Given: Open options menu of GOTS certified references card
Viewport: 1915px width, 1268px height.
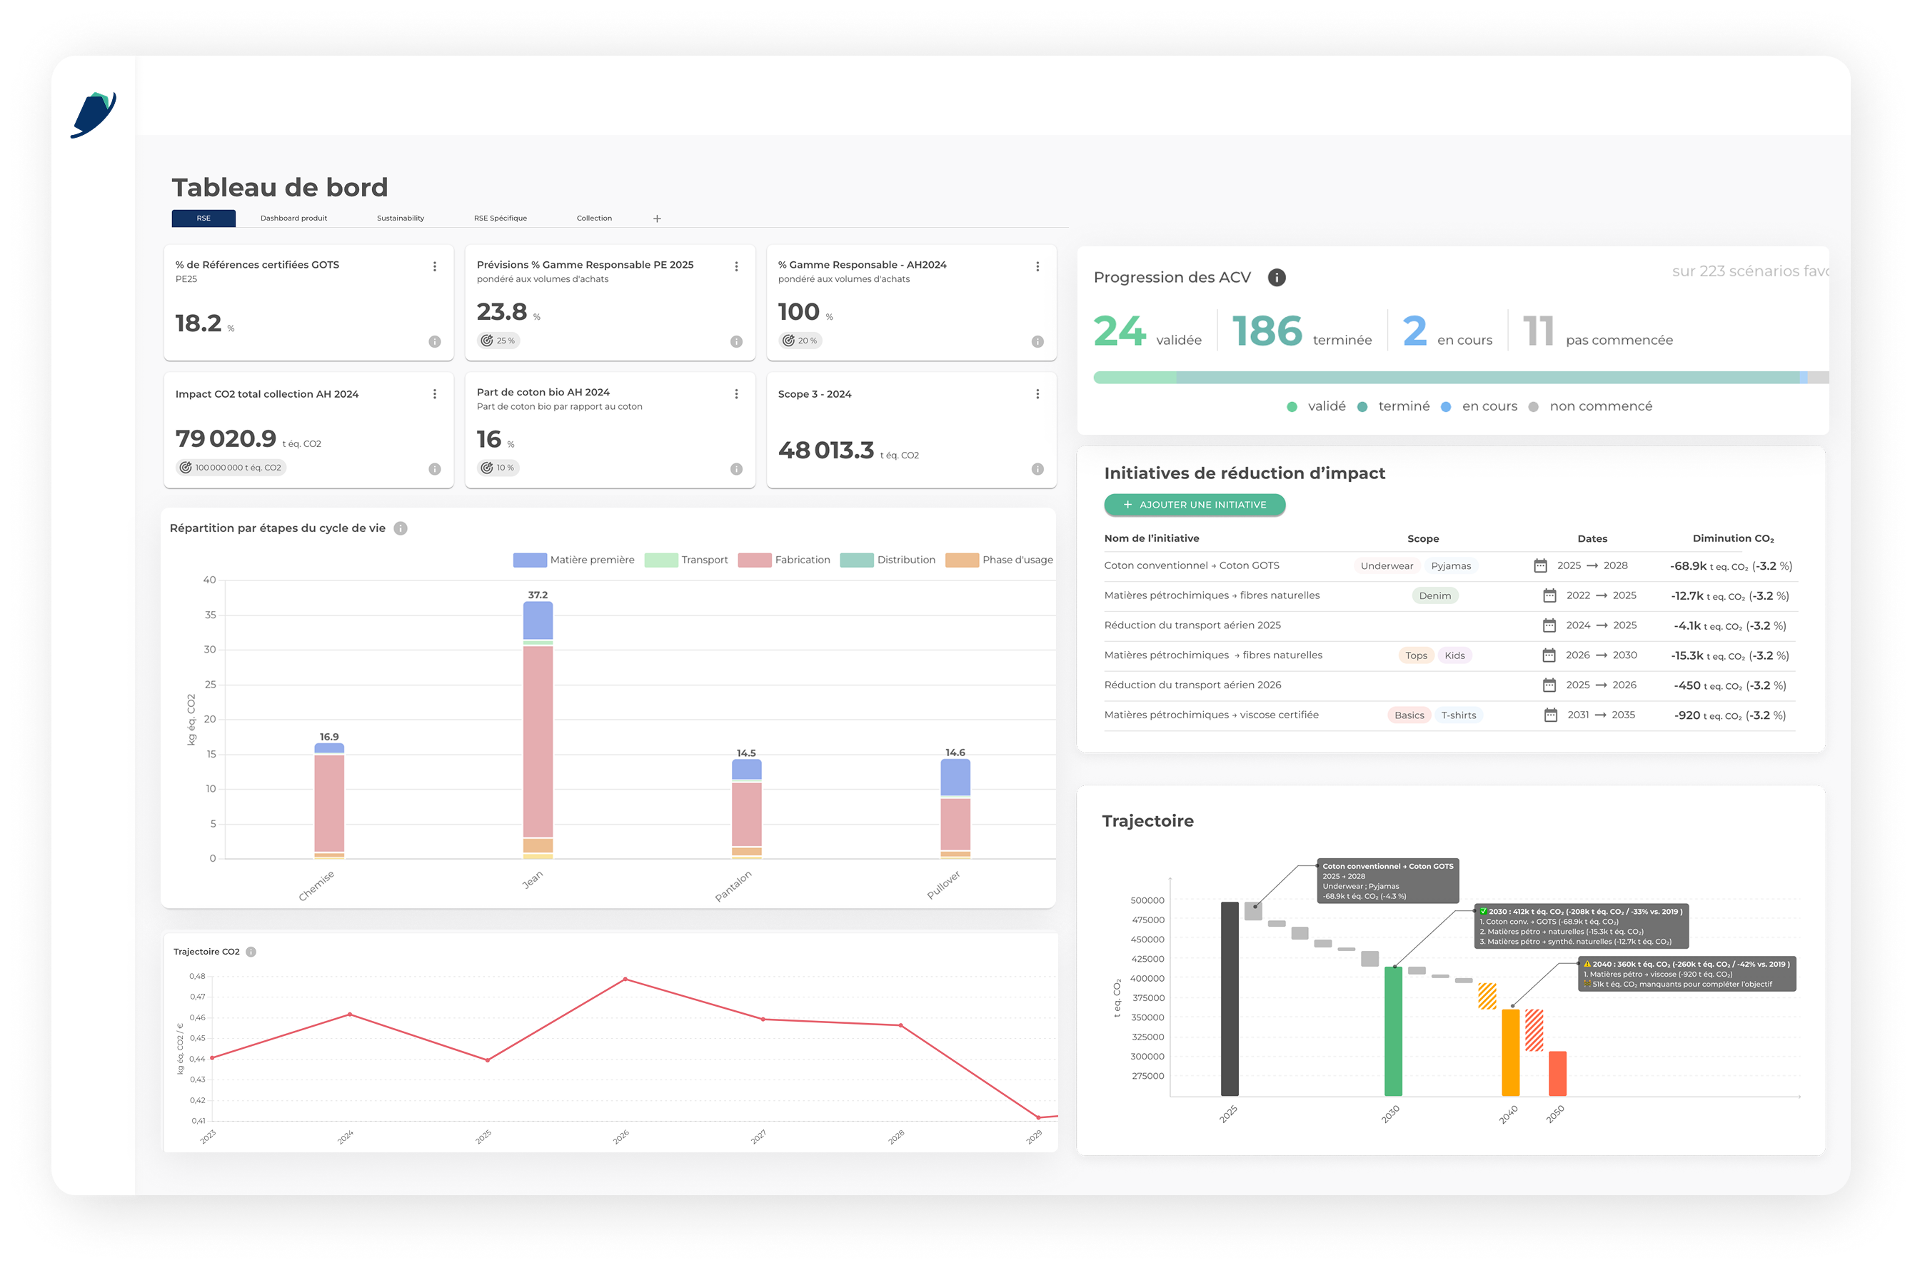Looking at the screenshot, I should pos(435,267).
